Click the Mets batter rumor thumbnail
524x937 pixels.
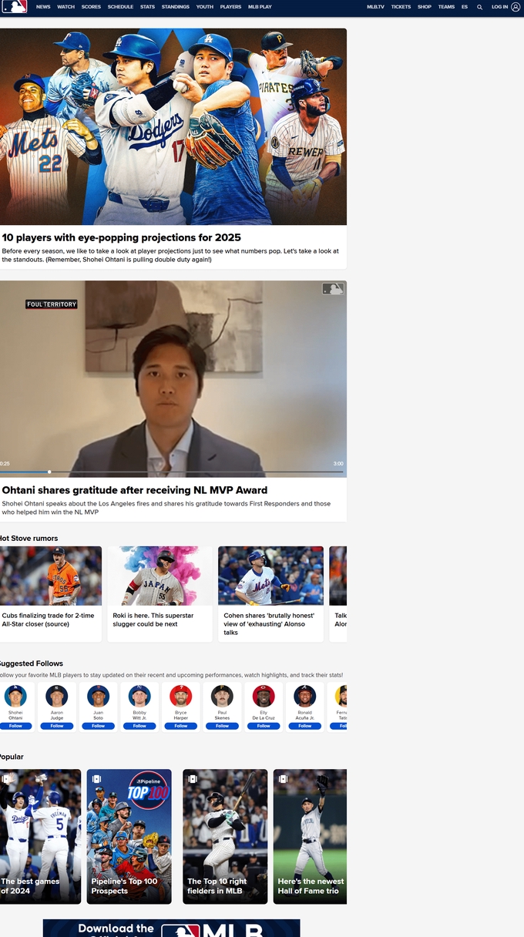pos(270,576)
